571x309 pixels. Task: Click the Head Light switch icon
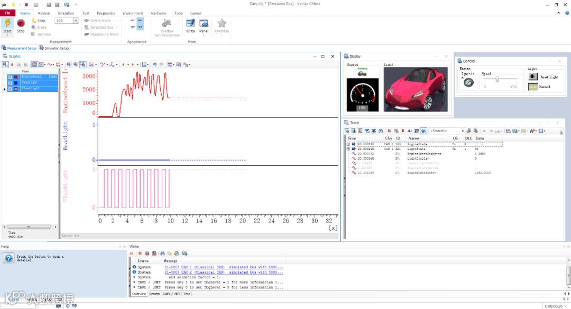pos(533,77)
